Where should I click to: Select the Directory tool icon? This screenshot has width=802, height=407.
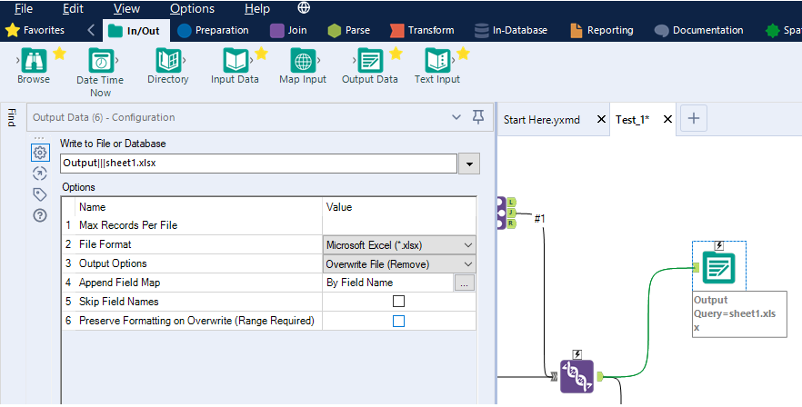[x=167, y=61]
